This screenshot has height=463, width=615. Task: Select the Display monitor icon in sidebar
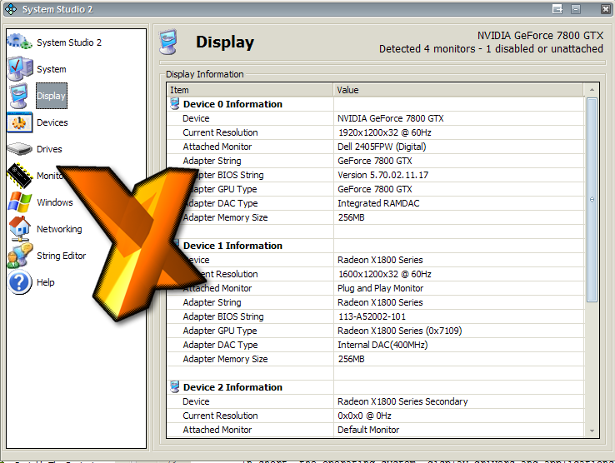tap(20, 96)
